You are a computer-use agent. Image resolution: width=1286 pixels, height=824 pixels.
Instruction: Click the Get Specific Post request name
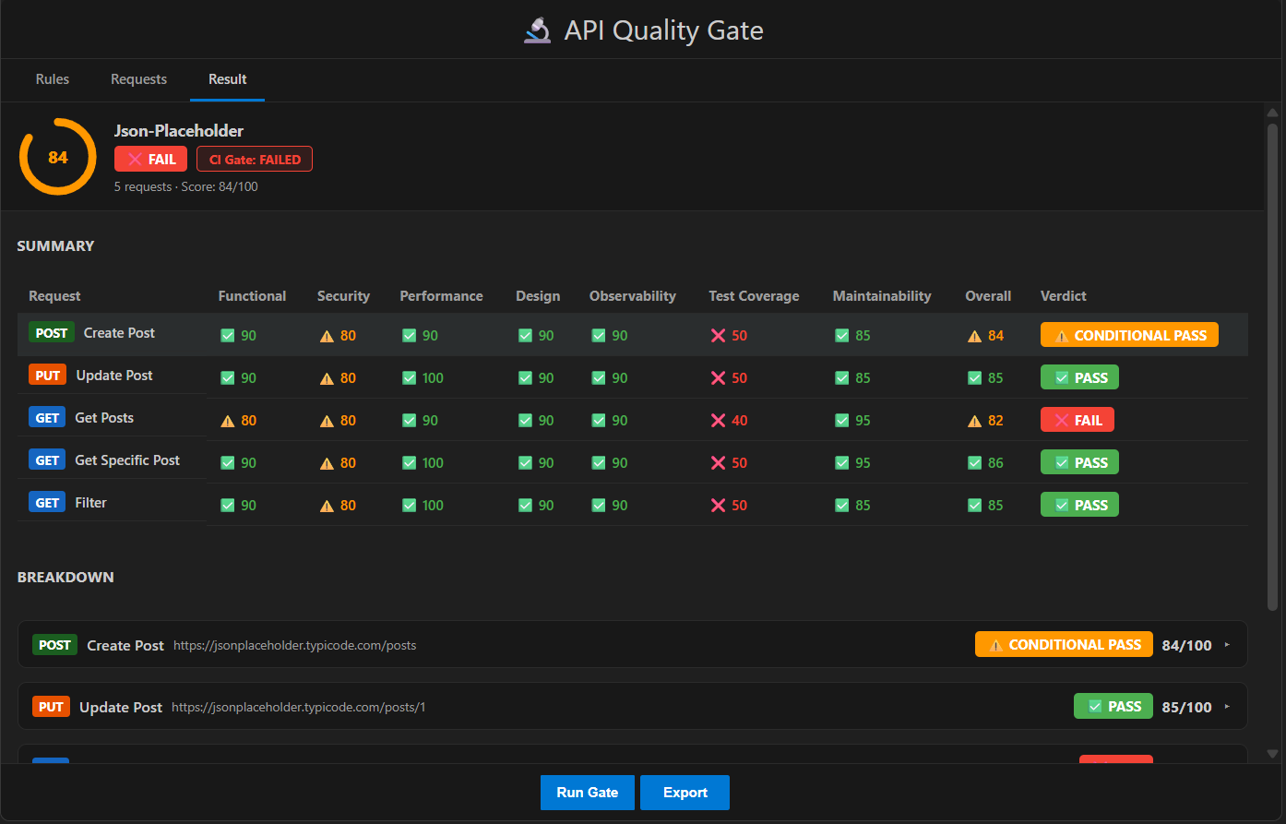pyautogui.click(x=127, y=460)
